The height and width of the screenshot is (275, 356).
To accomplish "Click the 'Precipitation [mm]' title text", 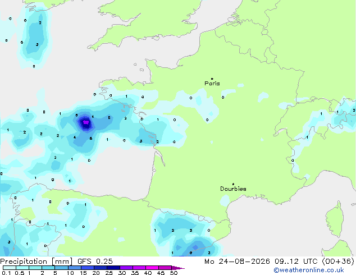I will coord(36,262).
